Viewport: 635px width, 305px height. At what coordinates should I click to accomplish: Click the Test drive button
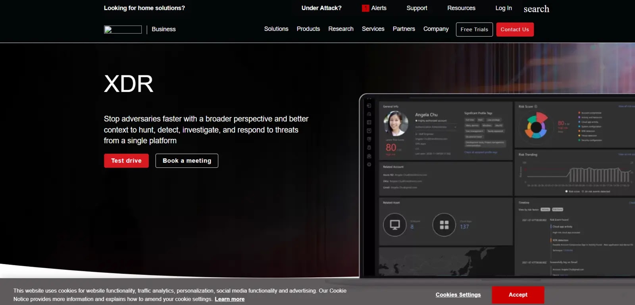[126, 161]
